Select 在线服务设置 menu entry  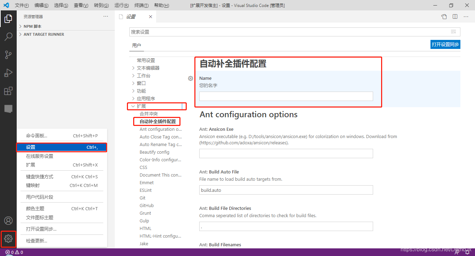(x=62, y=156)
